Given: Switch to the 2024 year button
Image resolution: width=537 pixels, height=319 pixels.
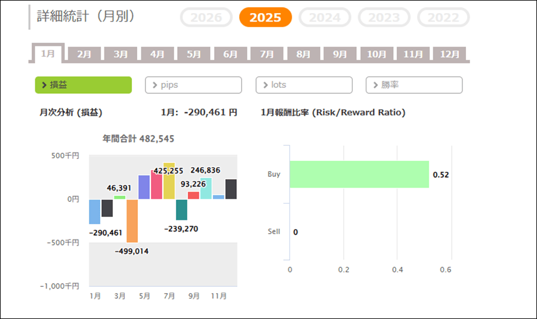Looking at the screenshot, I should (x=325, y=17).
